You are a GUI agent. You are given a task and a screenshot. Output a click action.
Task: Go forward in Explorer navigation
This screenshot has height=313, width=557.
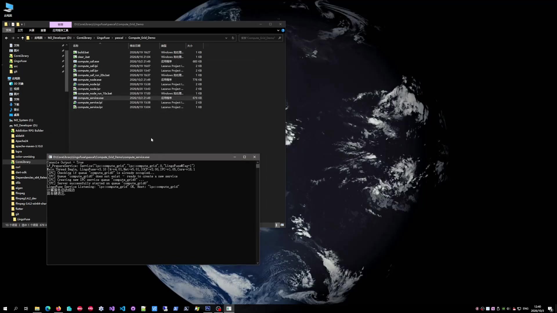click(13, 38)
